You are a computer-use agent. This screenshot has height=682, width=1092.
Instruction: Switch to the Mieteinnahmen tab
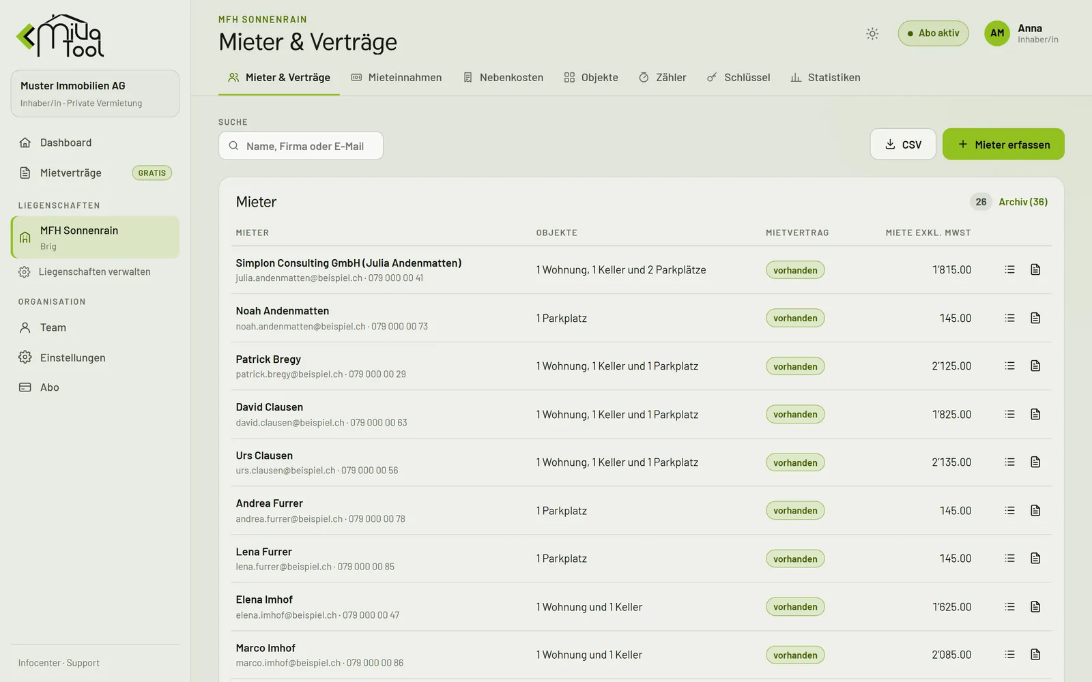click(x=396, y=78)
